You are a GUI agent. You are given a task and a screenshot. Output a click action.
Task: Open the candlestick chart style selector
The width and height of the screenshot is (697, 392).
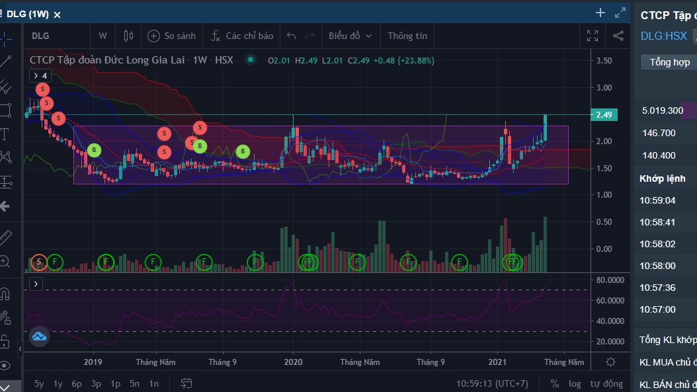[x=128, y=36]
